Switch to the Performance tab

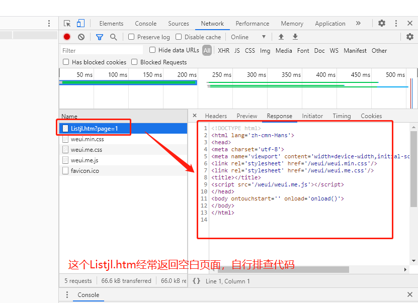pos(252,24)
